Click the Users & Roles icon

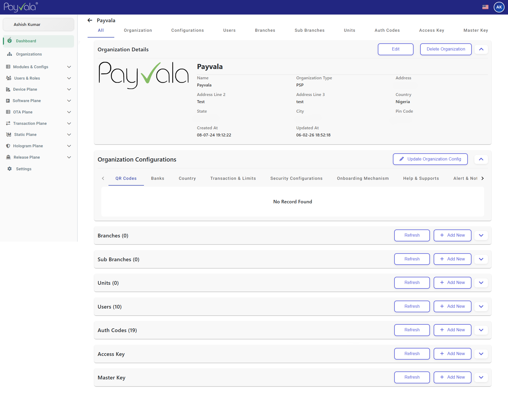(x=9, y=78)
